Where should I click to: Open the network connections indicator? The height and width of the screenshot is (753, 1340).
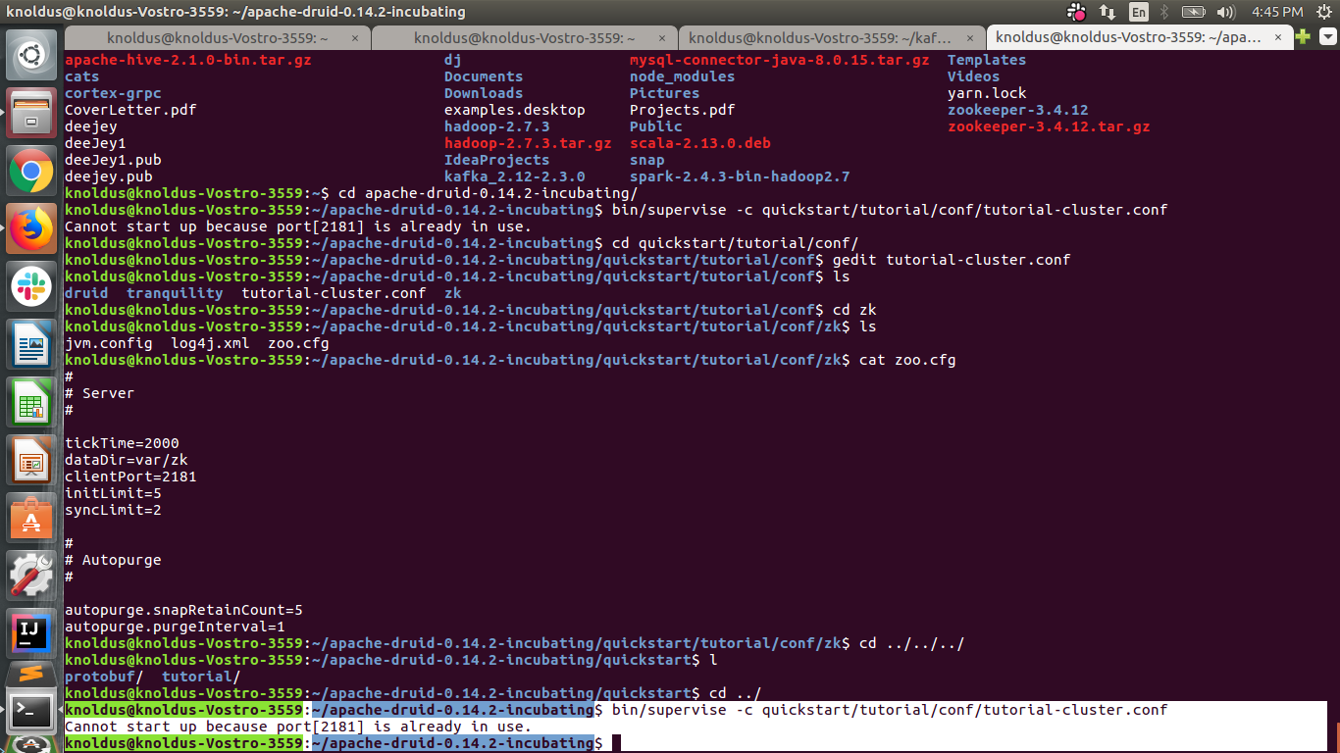(1108, 12)
